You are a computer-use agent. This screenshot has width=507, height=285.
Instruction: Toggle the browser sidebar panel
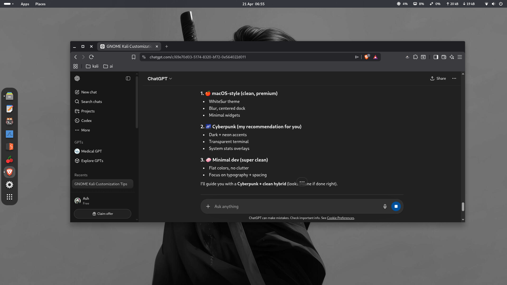[436, 57]
